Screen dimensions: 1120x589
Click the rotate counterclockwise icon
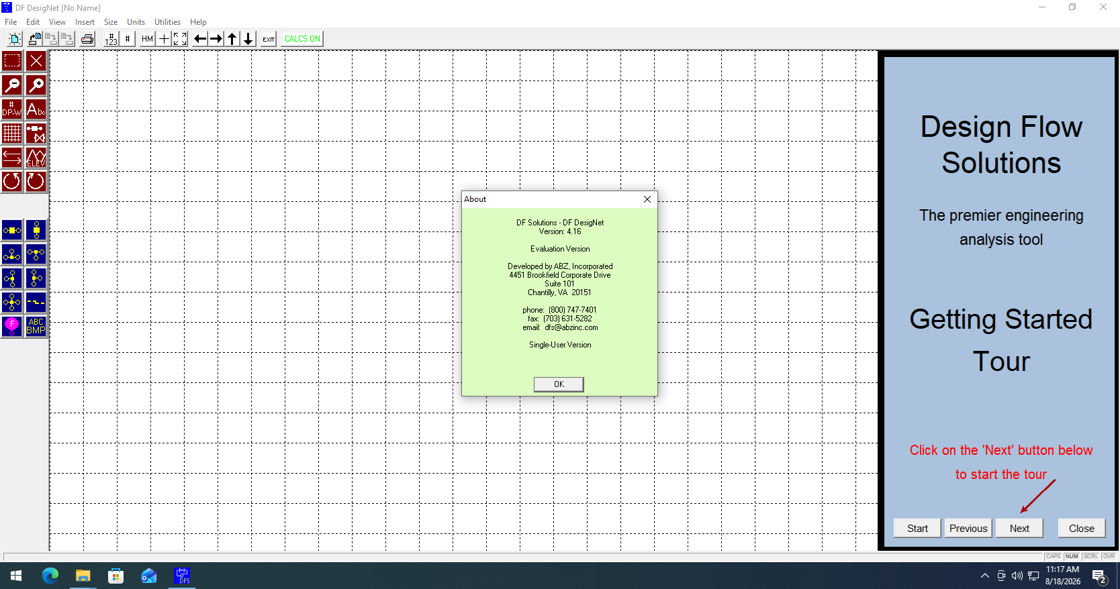12,182
